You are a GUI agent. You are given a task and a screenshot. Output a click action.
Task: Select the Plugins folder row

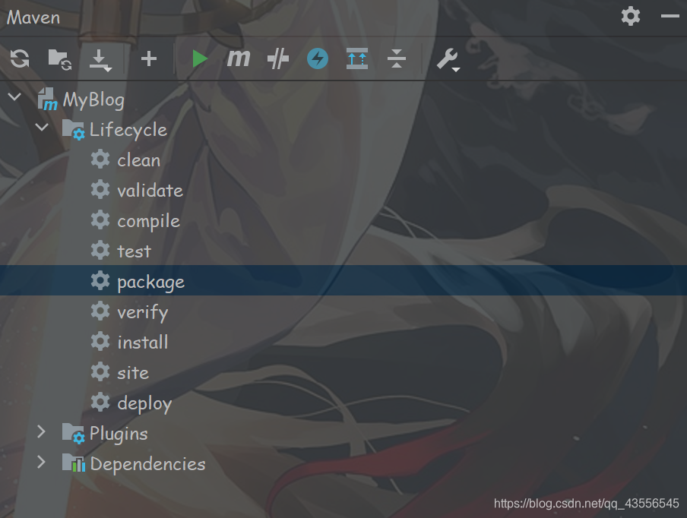[x=343, y=433]
